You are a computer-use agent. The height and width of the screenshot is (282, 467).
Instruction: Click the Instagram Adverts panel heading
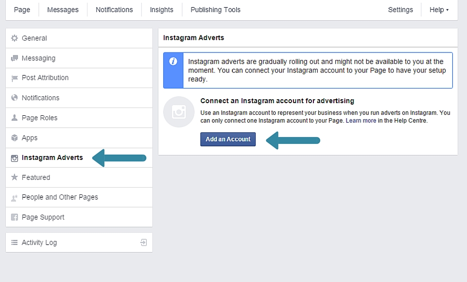pyautogui.click(x=193, y=38)
